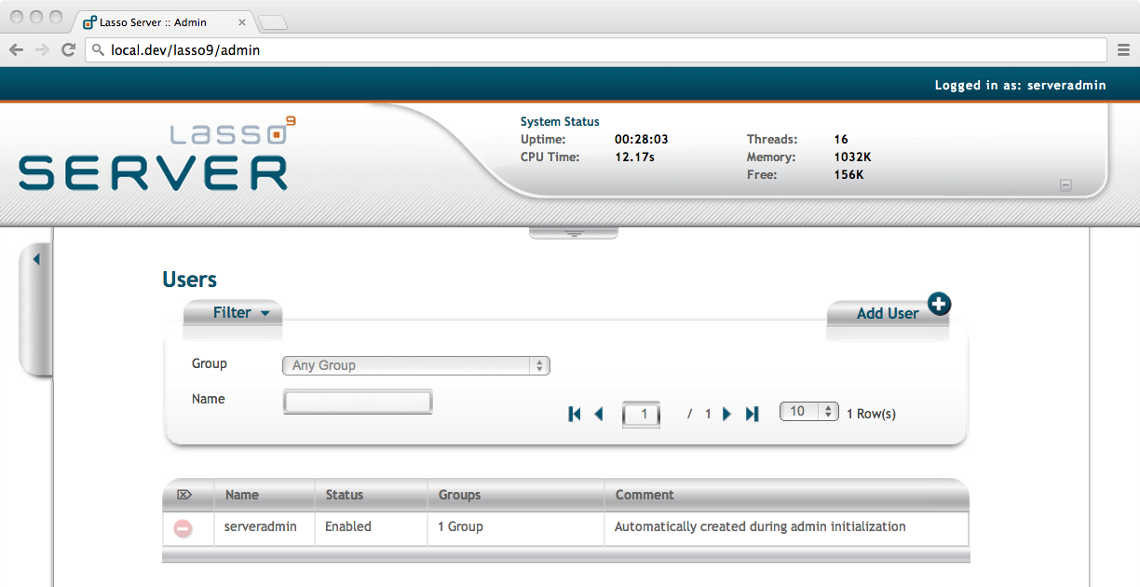The height and width of the screenshot is (587, 1140).
Task: Sort by the Comment column header
Action: coord(645,495)
